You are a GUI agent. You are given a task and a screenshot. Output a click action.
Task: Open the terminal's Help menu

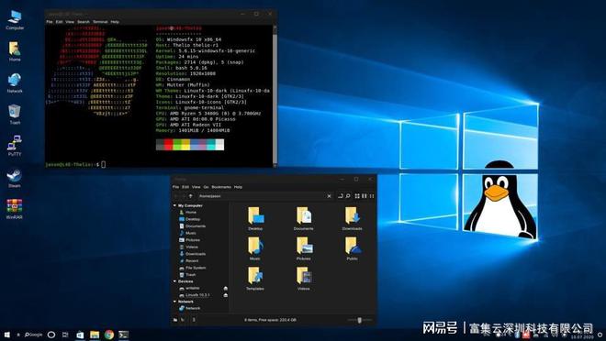(x=115, y=22)
